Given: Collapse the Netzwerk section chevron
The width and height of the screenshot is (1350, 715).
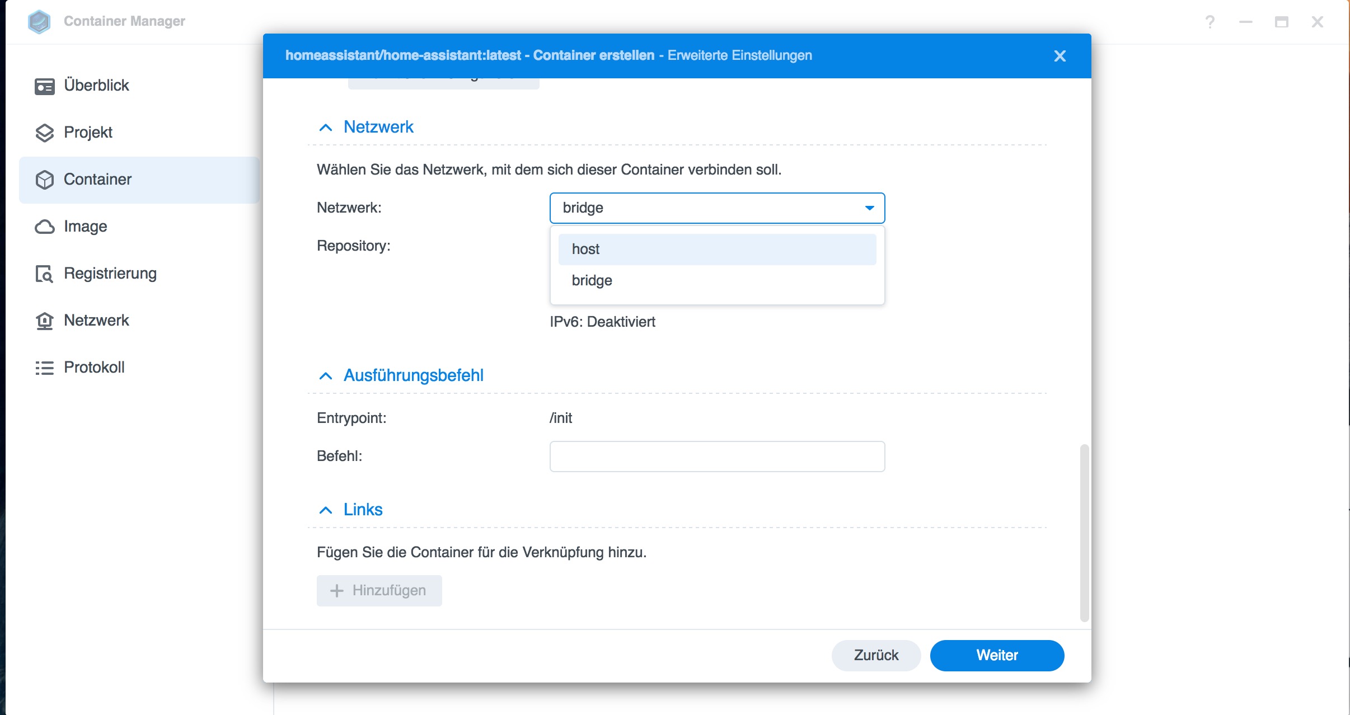Looking at the screenshot, I should (x=325, y=128).
